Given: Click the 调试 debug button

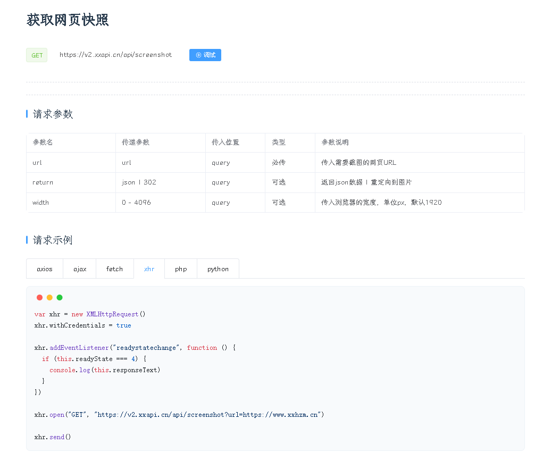Looking at the screenshot, I should coord(205,55).
